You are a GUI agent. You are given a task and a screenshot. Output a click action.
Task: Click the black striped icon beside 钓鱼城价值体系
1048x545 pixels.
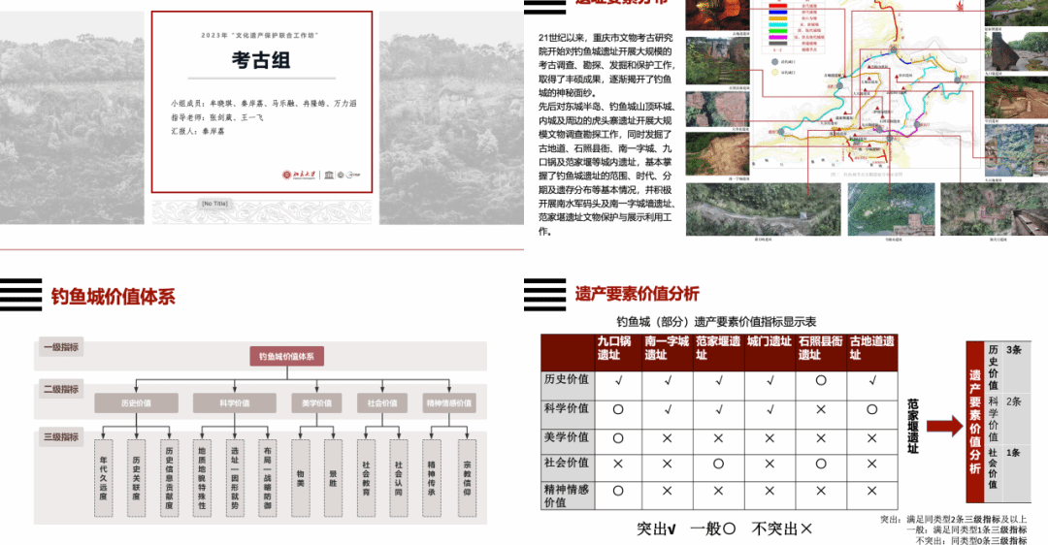(x=21, y=294)
